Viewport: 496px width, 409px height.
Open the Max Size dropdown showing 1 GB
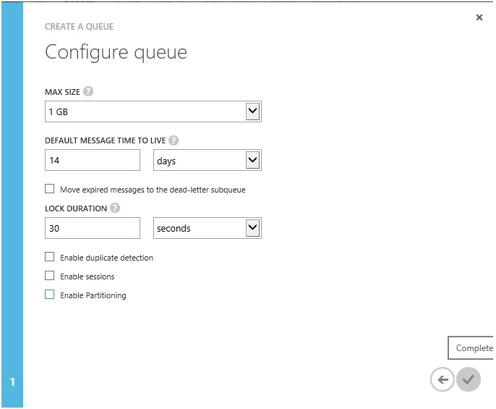coord(153,111)
